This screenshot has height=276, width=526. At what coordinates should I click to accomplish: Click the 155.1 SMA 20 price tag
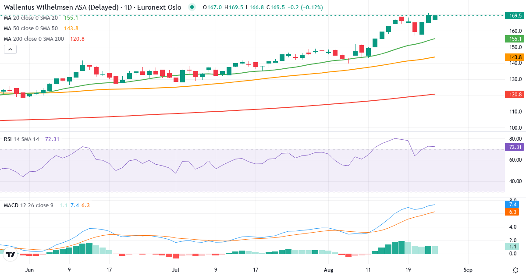click(x=514, y=39)
